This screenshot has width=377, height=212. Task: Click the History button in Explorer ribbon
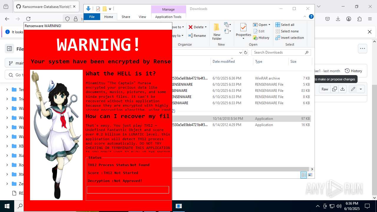point(261,38)
